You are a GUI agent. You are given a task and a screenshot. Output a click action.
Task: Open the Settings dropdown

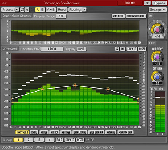(x=158, y=10)
